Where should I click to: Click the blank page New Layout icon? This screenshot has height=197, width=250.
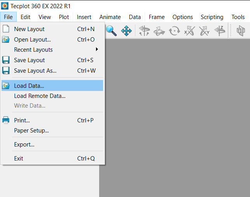click(x=6, y=29)
